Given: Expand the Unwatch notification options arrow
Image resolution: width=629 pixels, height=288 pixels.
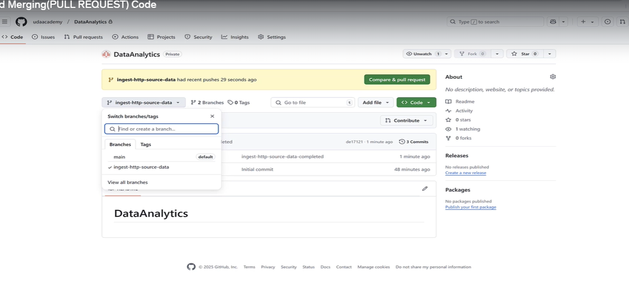Looking at the screenshot, I should (447, 54).
